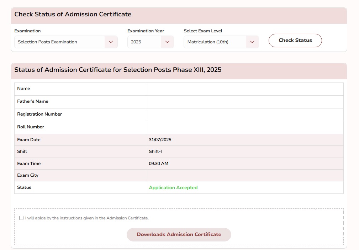The width and height of the screenshot is (359, 250).
Task: Click the Selection Posts Phase XIII status heading
Action: 118,70
